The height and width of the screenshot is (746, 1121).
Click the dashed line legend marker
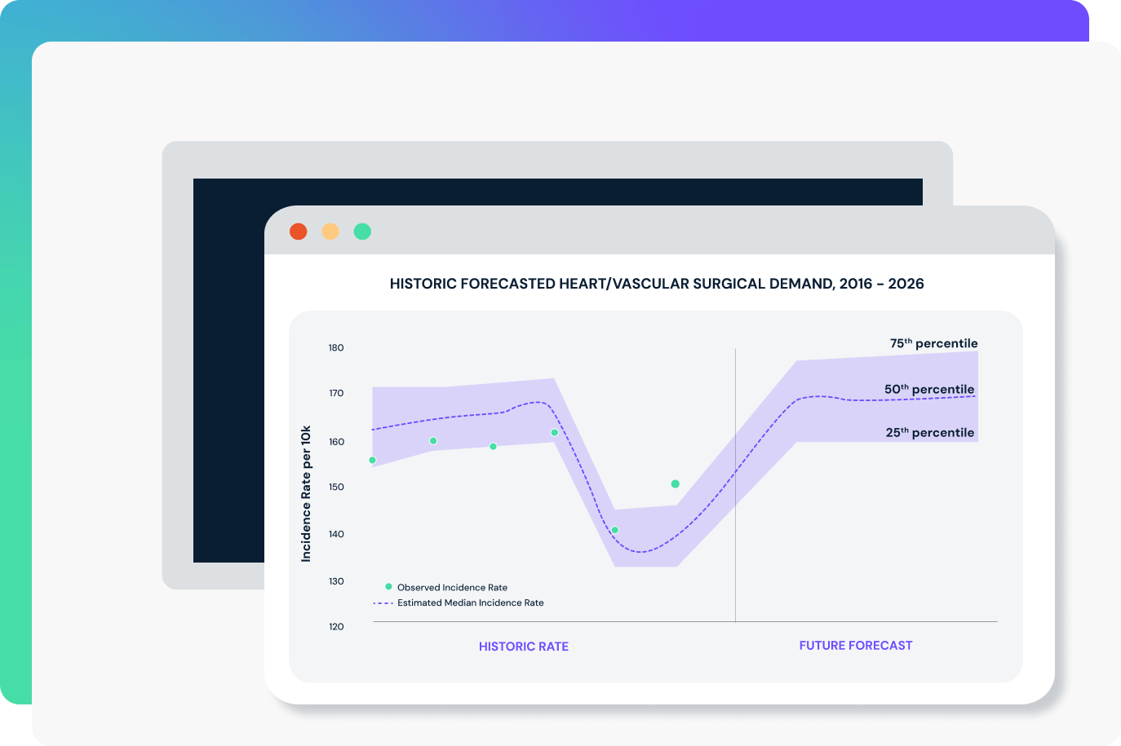[x=386, y=603]
